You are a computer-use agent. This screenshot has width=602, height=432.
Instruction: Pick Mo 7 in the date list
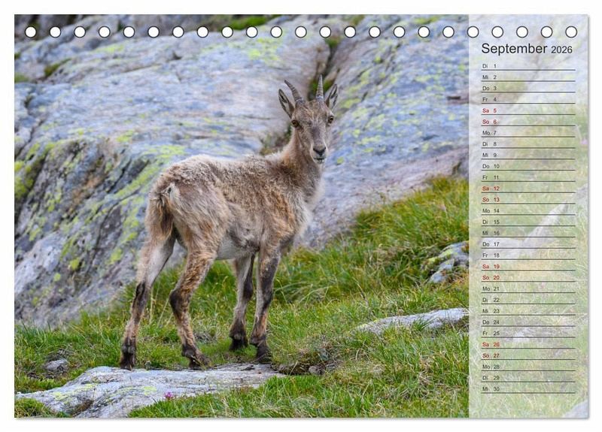click(x=527, y=133)
